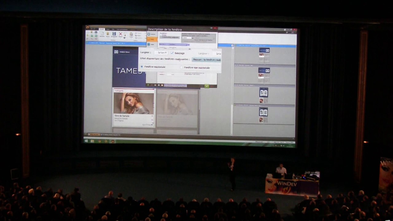Image resolution: width=393 pixels, height=221 pixels.
Task: Click the TAMES title in the window editor
Action: click(129, 71)
